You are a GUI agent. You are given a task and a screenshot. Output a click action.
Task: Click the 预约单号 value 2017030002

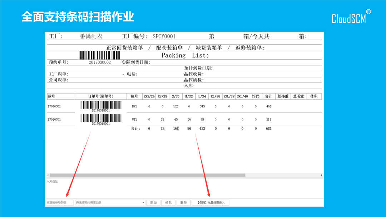point(100,62)
